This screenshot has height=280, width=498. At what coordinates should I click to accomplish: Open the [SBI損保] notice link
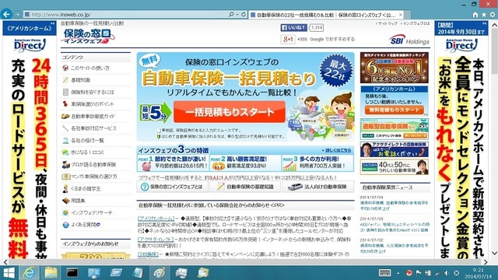(148, 254)
